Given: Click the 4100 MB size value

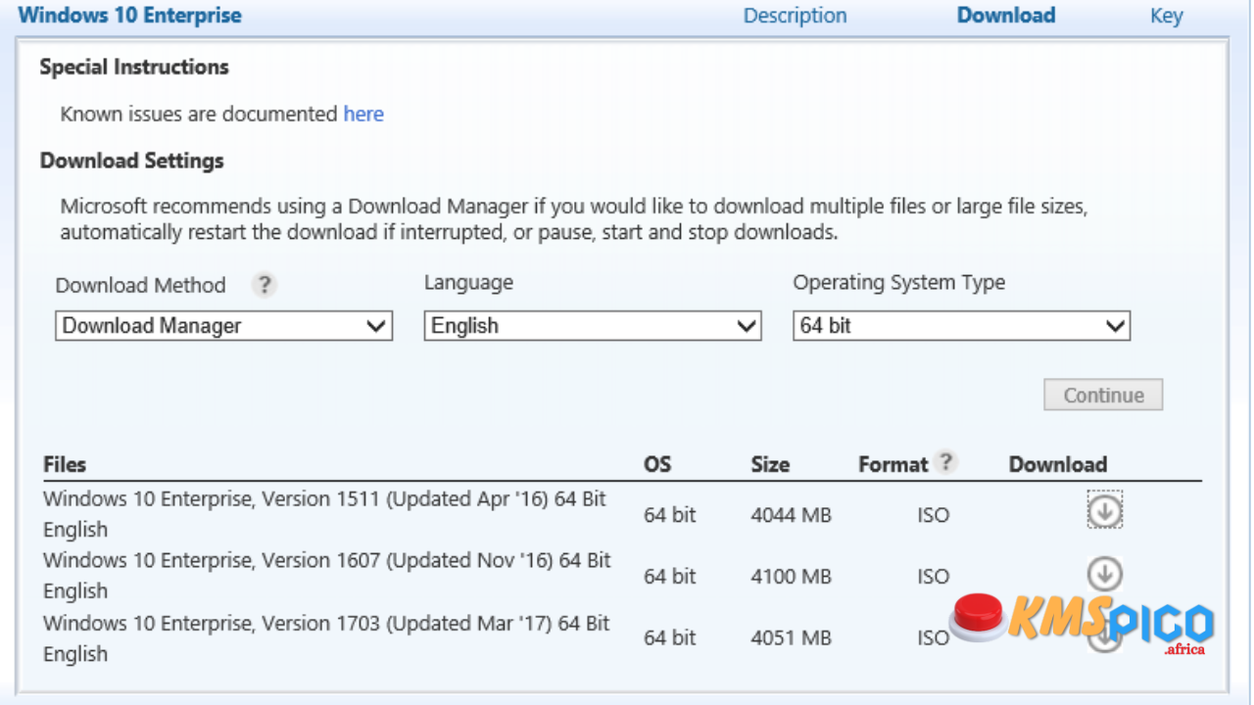Looking at the screenshot, I should 791,577.
